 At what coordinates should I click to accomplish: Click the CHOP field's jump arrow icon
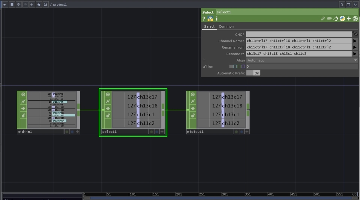click(355, 34)
